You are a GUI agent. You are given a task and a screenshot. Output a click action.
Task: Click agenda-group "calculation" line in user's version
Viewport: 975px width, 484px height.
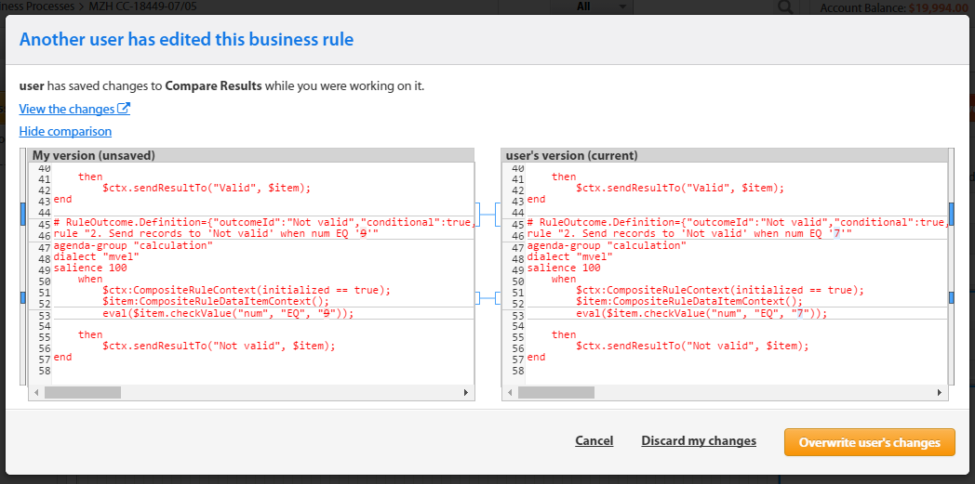point(607,245)
